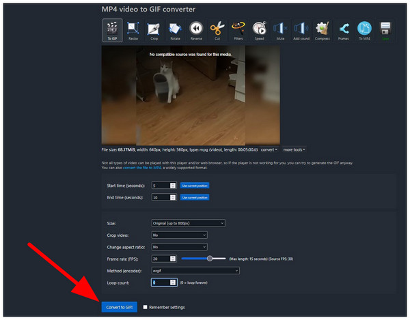The height and width of the screenshot is (320, 410).
Task: Open the Reverse tool
Action: [x=196, y=30]
